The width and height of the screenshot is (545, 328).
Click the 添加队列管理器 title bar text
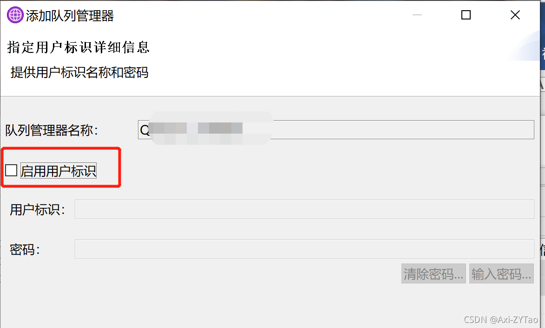click(x=70, y=16)
